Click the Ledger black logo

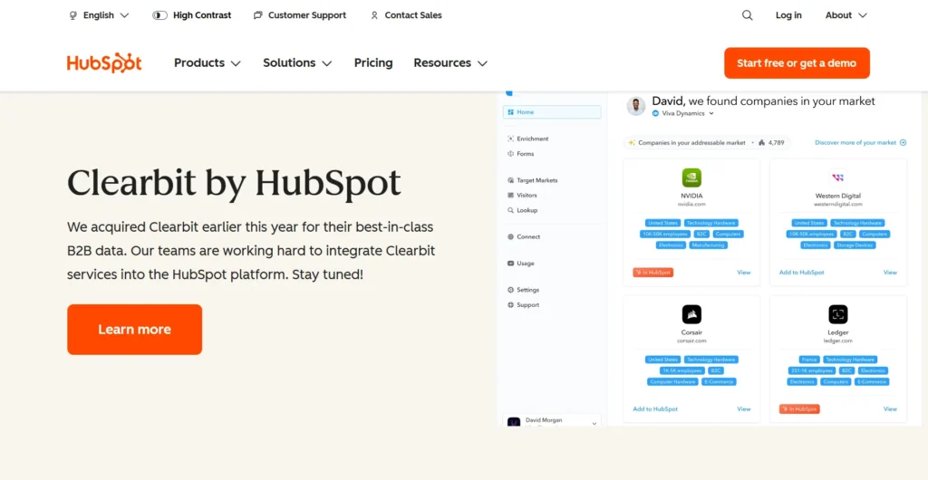coord(838,314)
